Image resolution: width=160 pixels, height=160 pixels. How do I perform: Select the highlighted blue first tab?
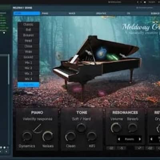point(27,13)
